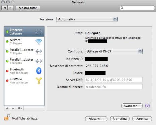Click the Collegato status text
The width and height of the screenshot is (156, 125).
pyautogui.click(x=93, y=33)
